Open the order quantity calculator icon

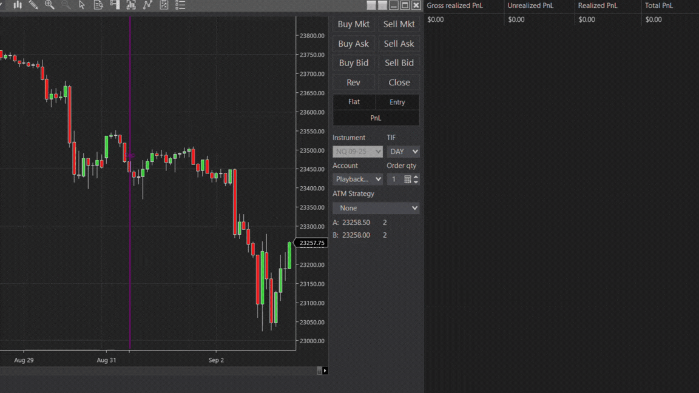408,180
